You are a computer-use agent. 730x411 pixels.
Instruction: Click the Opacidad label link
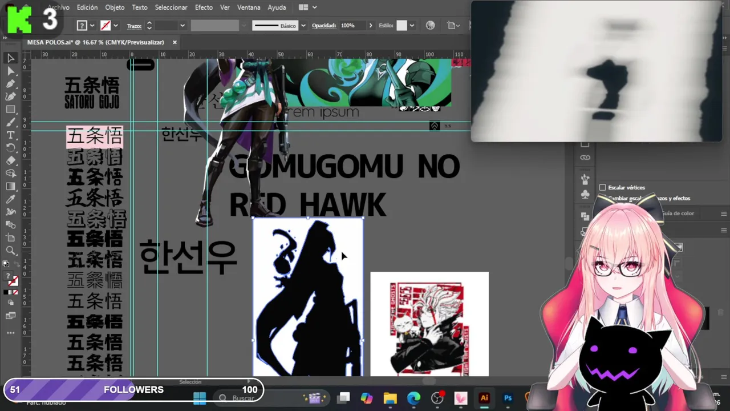pyautogui.click(x=324, y=26)
